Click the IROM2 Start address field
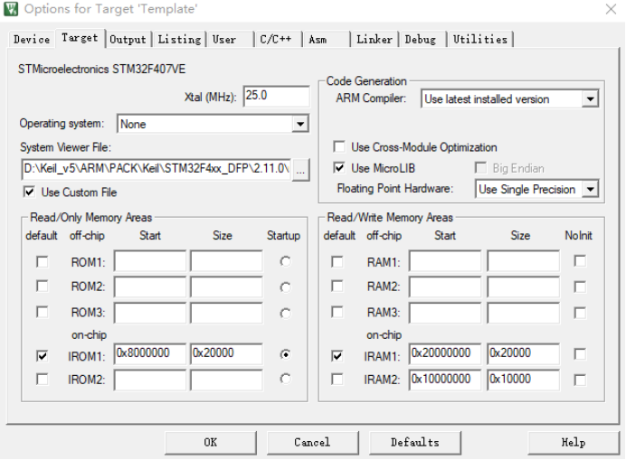The height and width of the screenshot is (460, 626). (150, 380)
